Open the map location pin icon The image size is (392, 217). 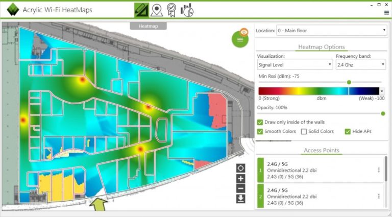tap(157, 10)
